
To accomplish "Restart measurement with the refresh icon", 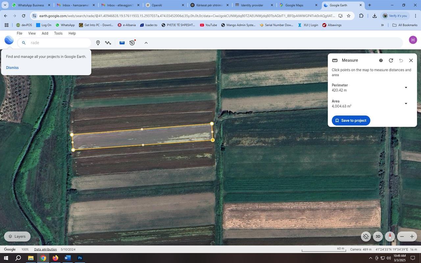I will [x=391, y=60].
